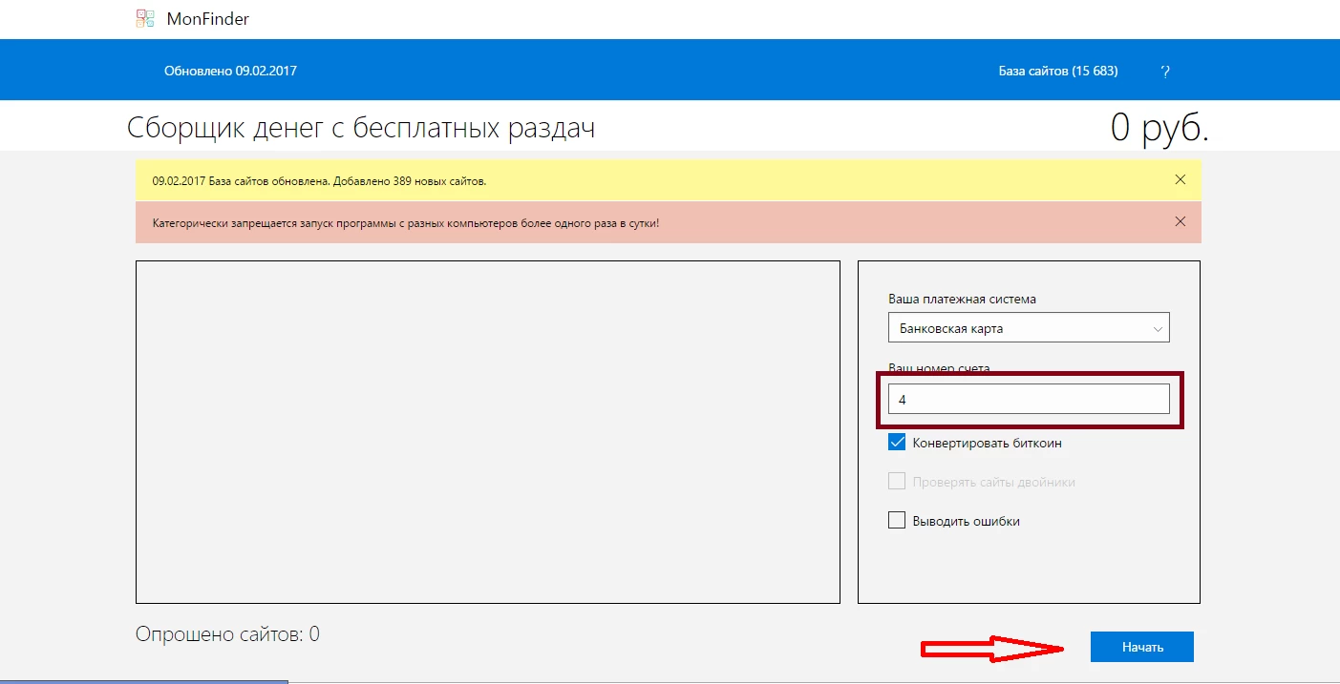Uncheck Конвертировать биткоин checkbox

tap(897, 443)
